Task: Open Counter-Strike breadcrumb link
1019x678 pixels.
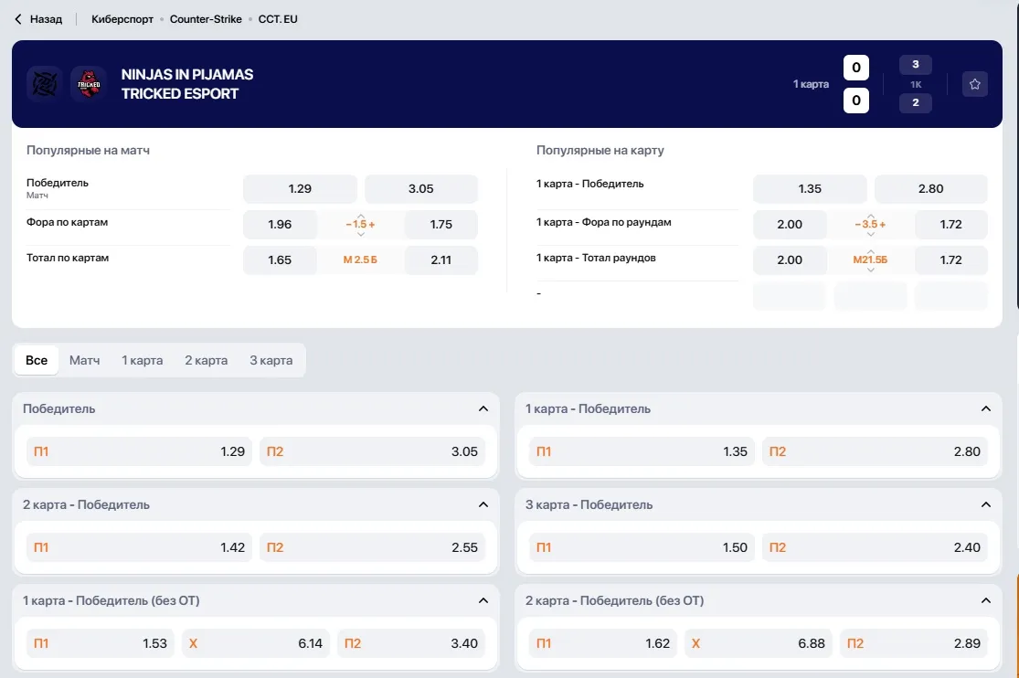Action: (x=206, y=19)
